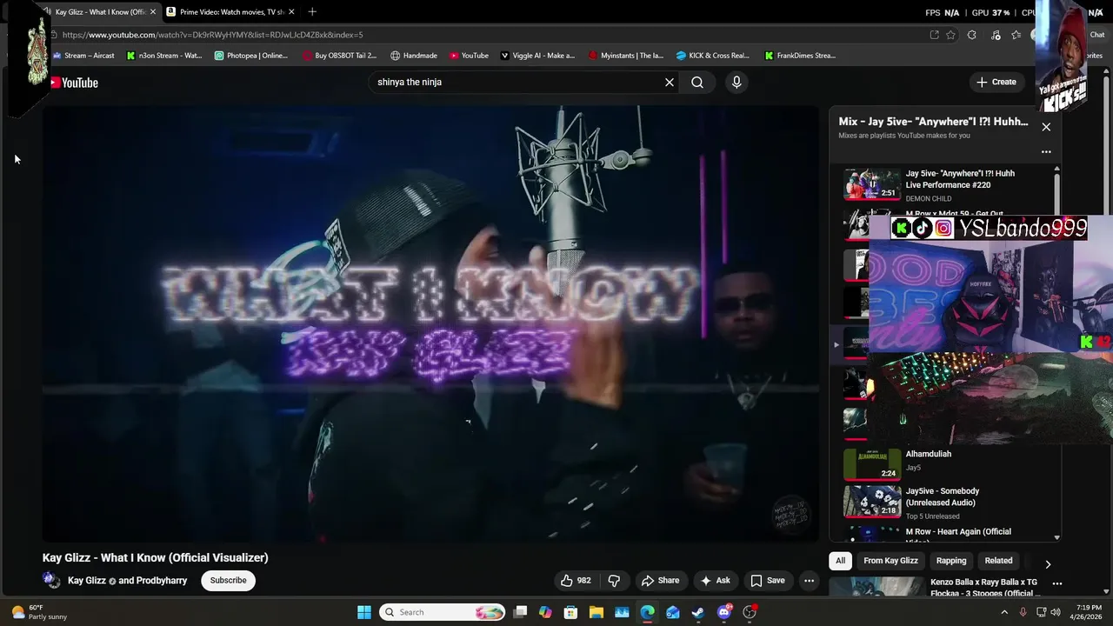Screen dimensions: 1113x626
Task: Click the browser address bar URL
Action: pos(213,35)
